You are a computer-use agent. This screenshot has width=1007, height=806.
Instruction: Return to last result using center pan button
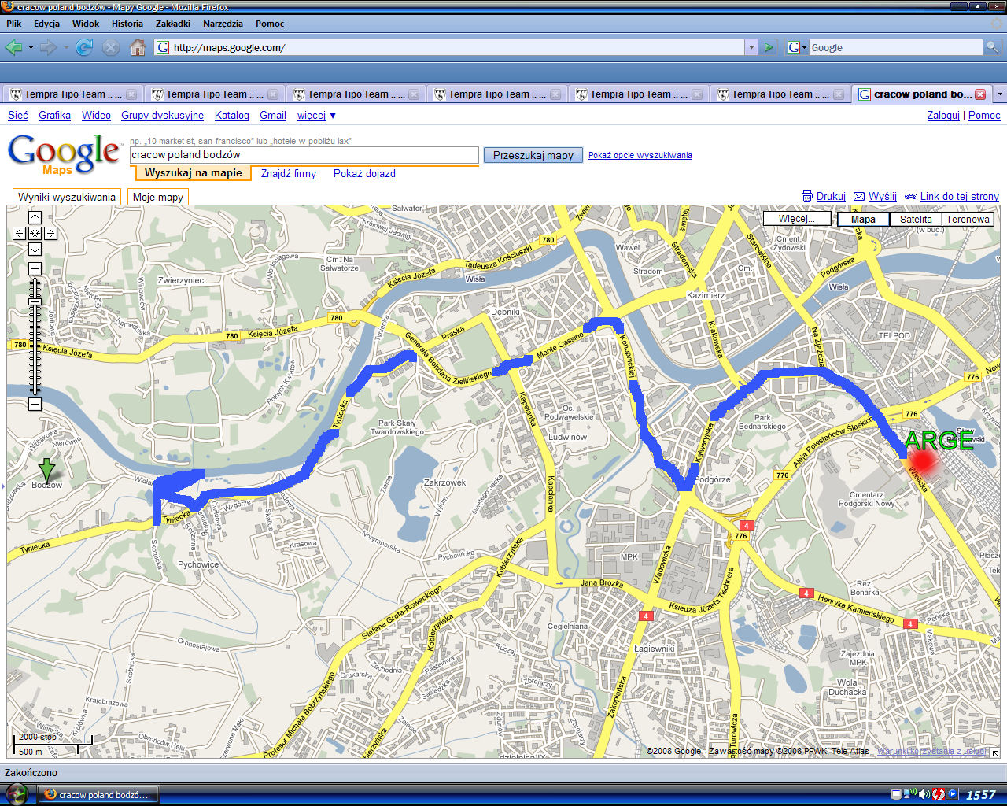tap(35, 233)
